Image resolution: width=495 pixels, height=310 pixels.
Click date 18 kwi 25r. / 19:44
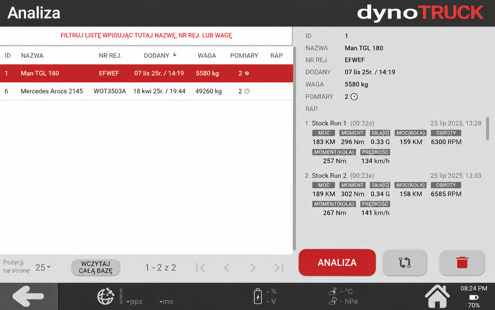[x=159, y=91]
